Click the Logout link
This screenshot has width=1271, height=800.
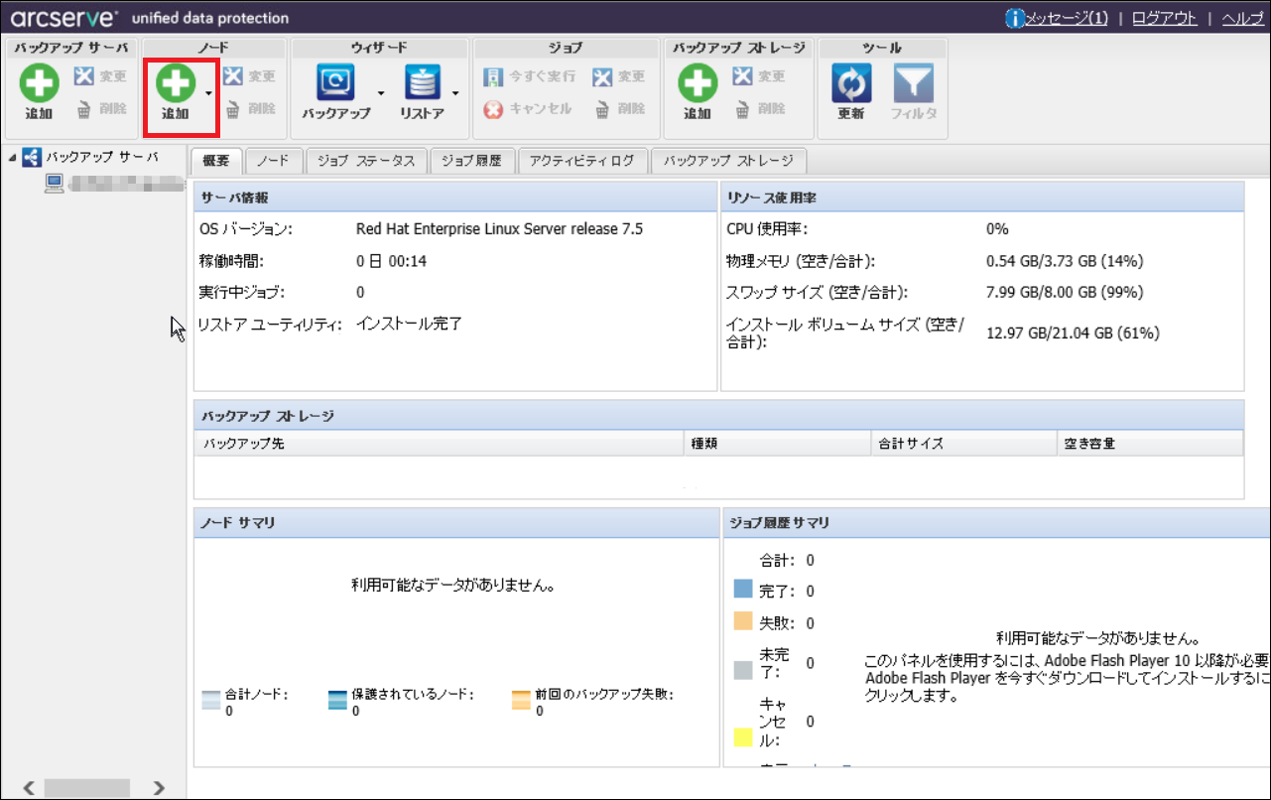1165,18
